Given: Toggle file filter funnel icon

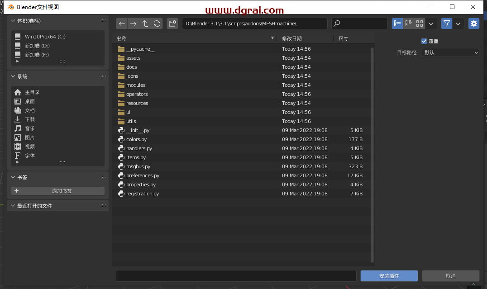Looking at the screenshot, I should click(x=447, y=24).
